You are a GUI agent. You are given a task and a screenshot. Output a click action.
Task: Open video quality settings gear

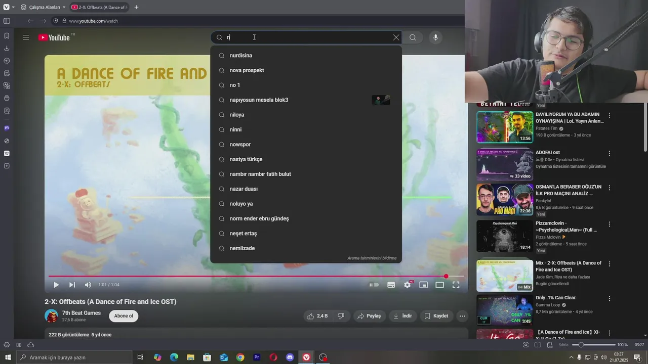[x=407, y=285]
